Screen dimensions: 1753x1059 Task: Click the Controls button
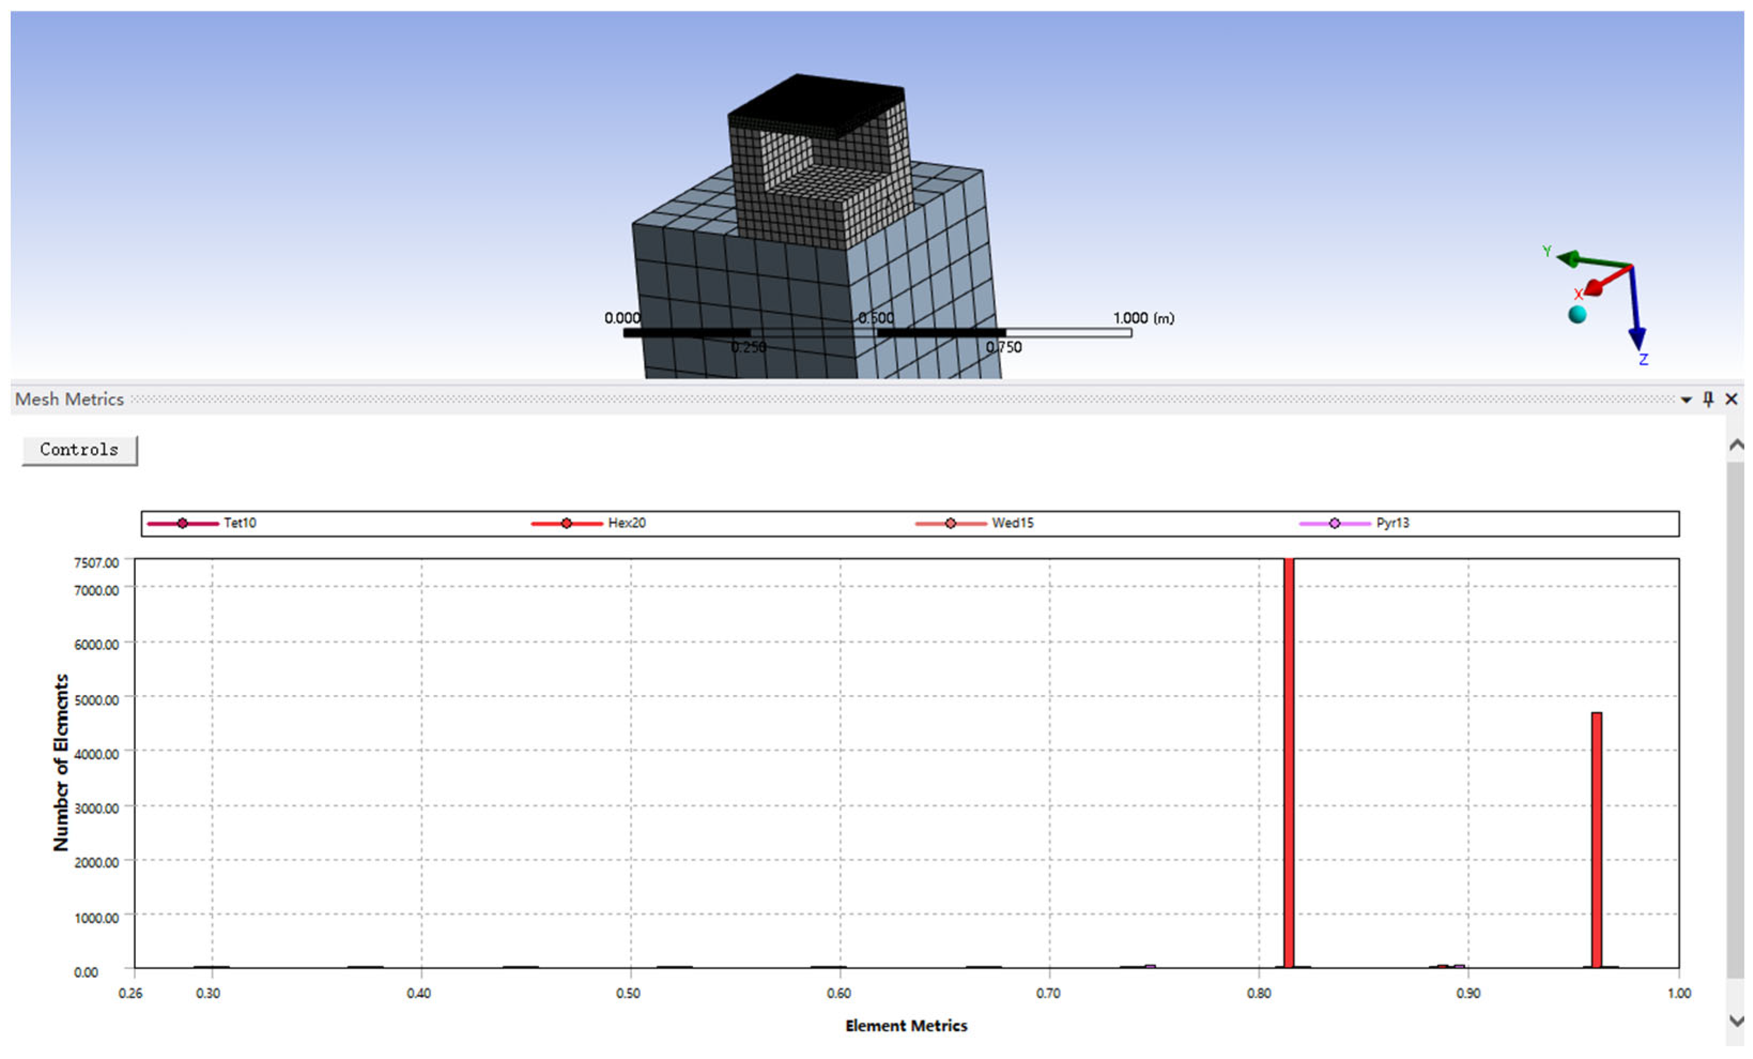79,450
